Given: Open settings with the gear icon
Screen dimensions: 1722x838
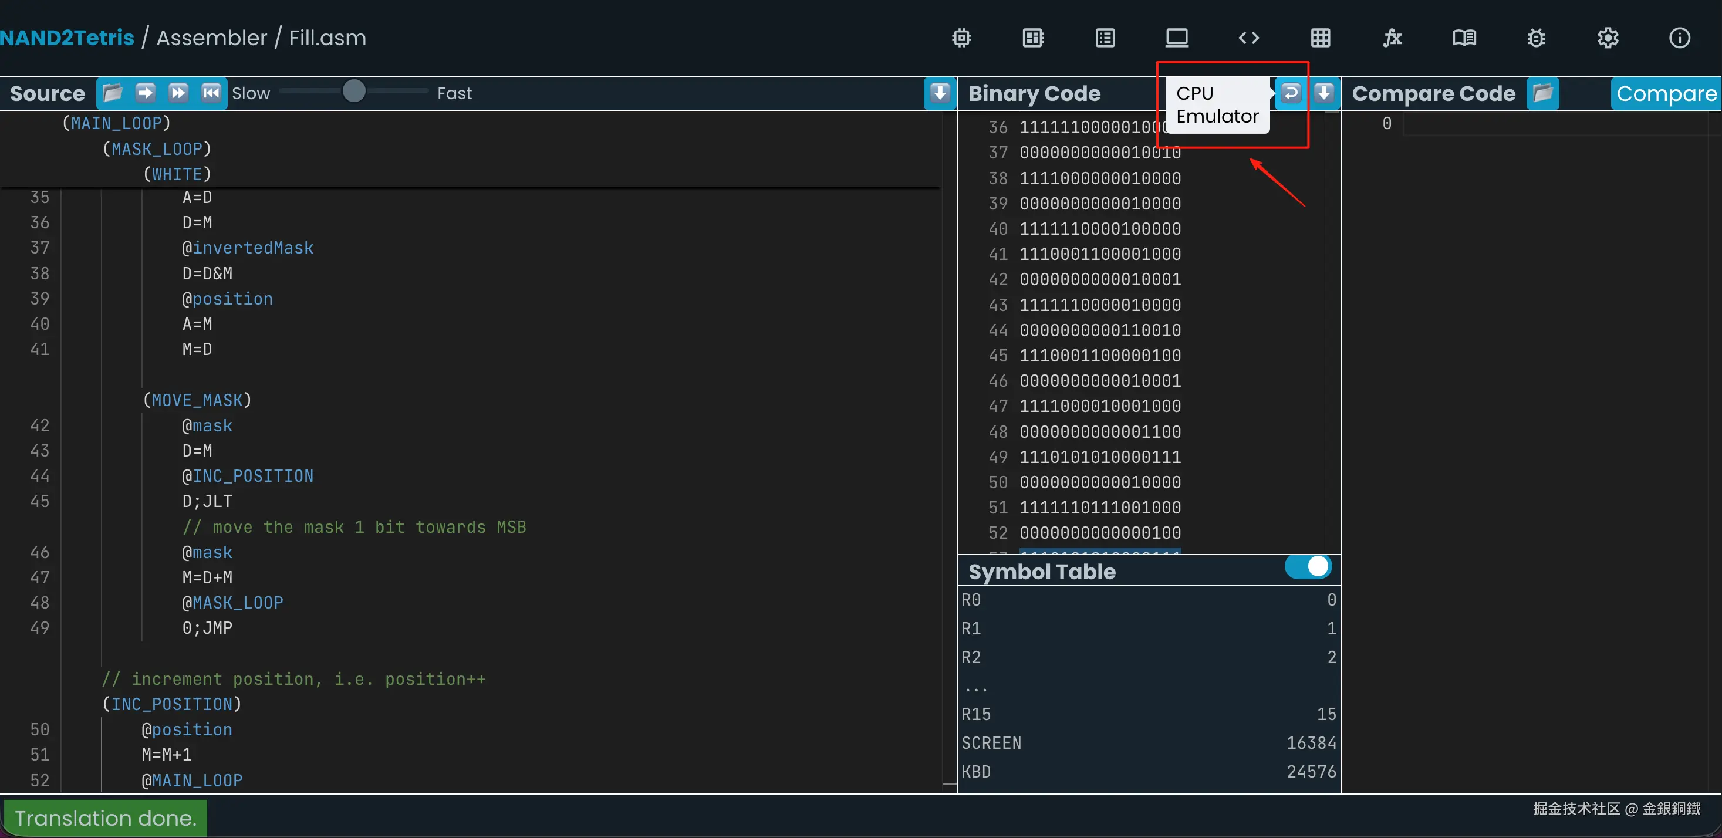Looking at the screenshot, I should (1608, 38).
